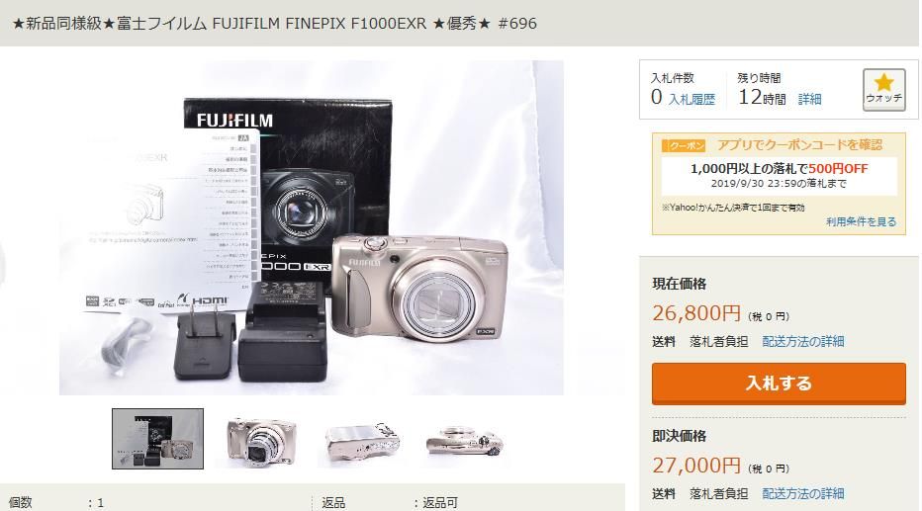This screenshot has width=922, height=511.
Task: Click the coupon label badge (クーポン)
Action: pos(684,145)
